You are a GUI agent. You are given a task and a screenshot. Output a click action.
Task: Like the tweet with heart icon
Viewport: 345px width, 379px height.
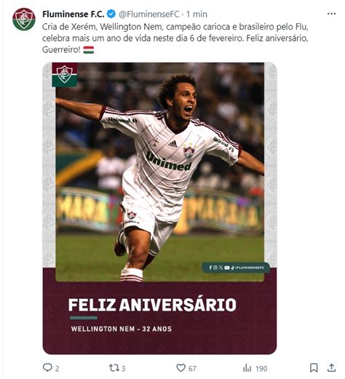pyautogui.click(x=181, y=367)
